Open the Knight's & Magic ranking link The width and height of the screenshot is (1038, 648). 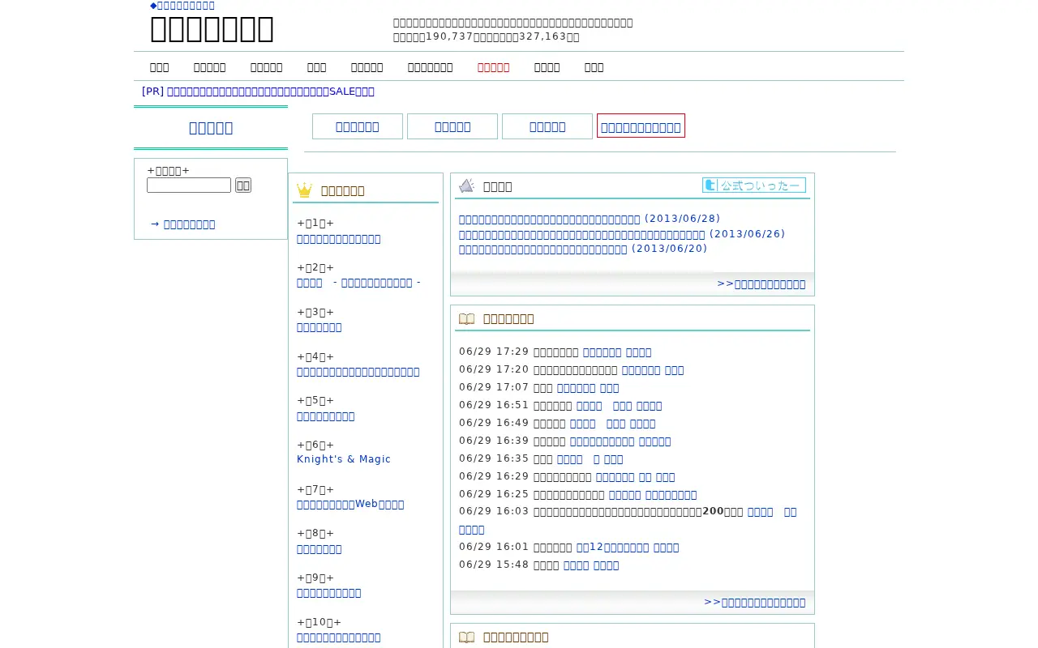coord(344,459)
